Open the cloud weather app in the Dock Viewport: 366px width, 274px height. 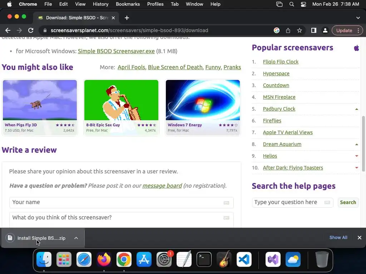(x=293, y=259)
